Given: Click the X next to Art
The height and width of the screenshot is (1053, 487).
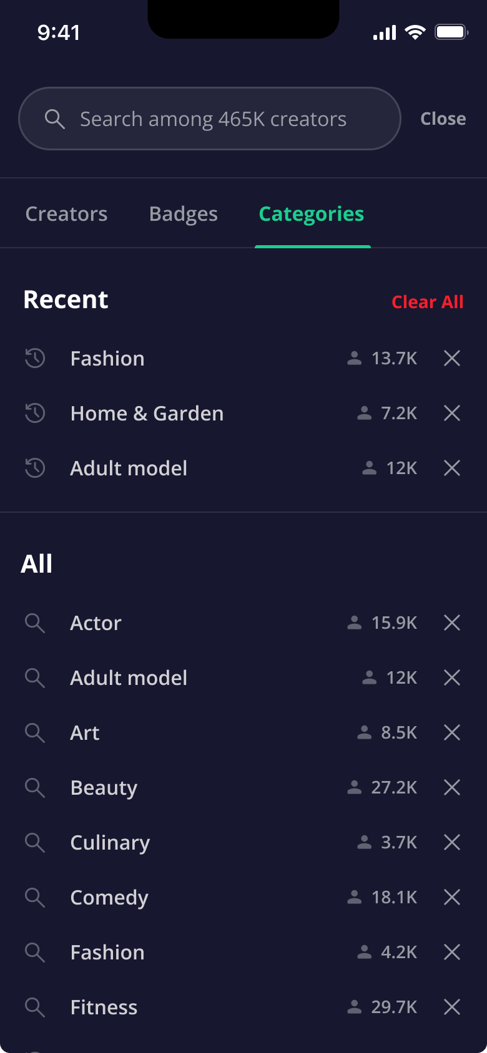Looking at the screenshot, I should (x=452, y=732).
